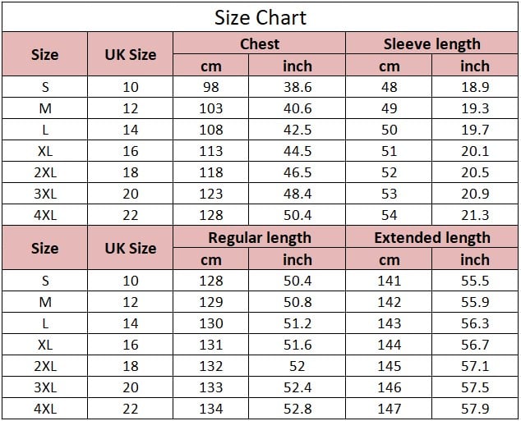Viewport: 521px width, 421px height.
Task: Select the 51.2 inch regular length cell
Action: 297,323
